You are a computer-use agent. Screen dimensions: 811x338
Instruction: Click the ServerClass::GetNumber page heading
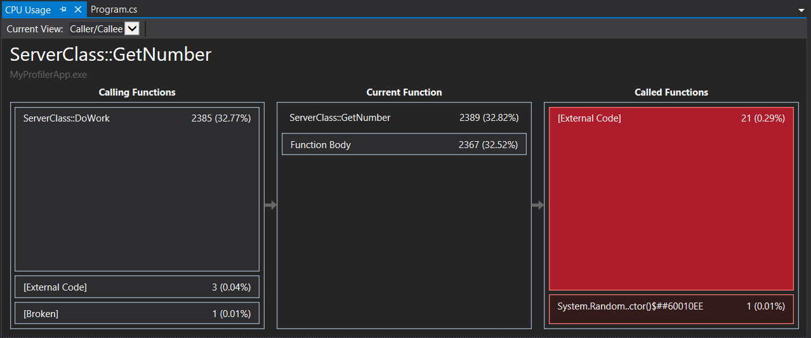click(x=110, y=54)
